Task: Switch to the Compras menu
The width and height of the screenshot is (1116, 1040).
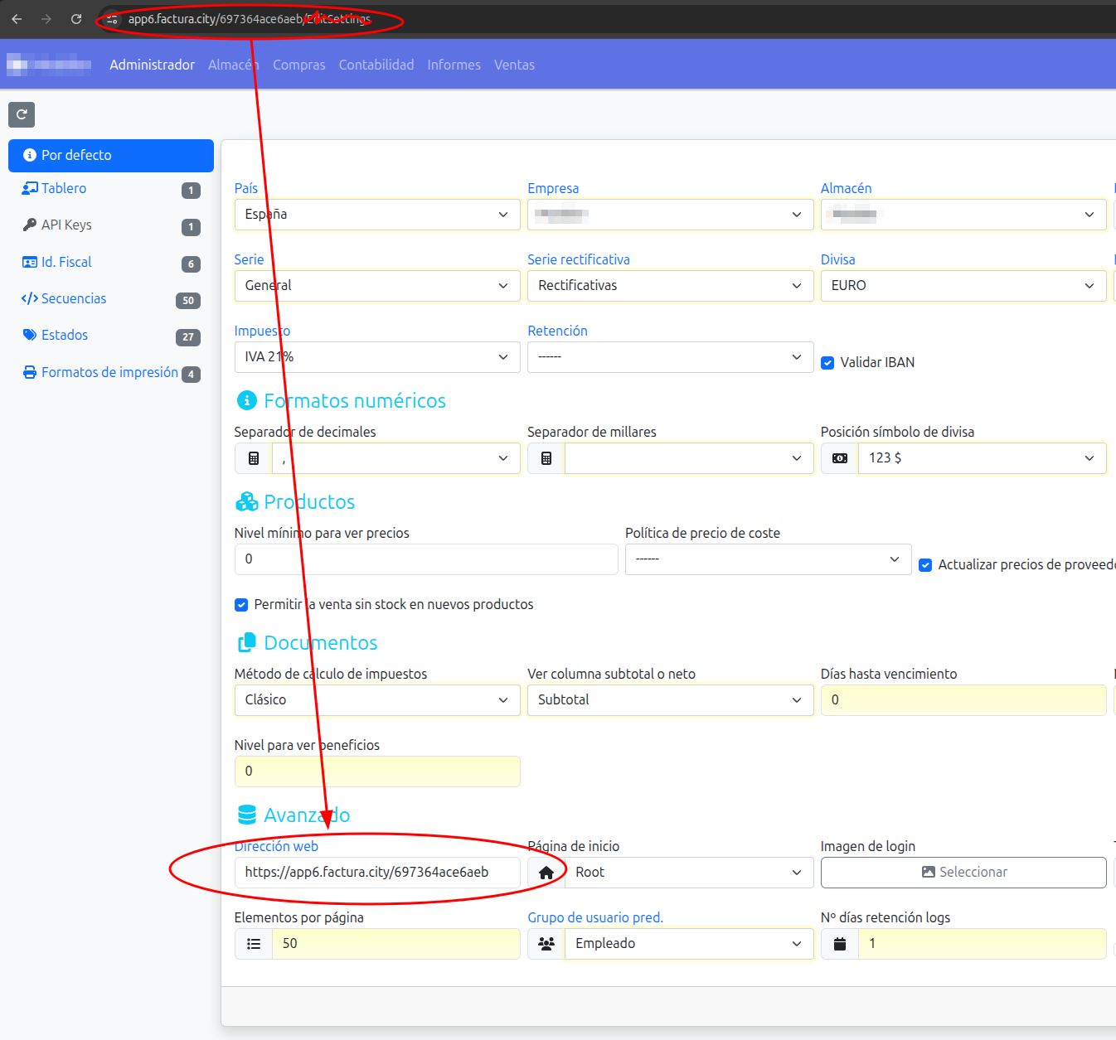Action: (x=298, y=65)
